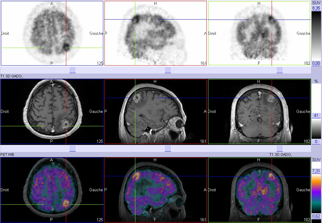This screenshot has height=223, width=322.
Task: Click slice number 161 in the fused sagittal view
Action: pos(203,220)
